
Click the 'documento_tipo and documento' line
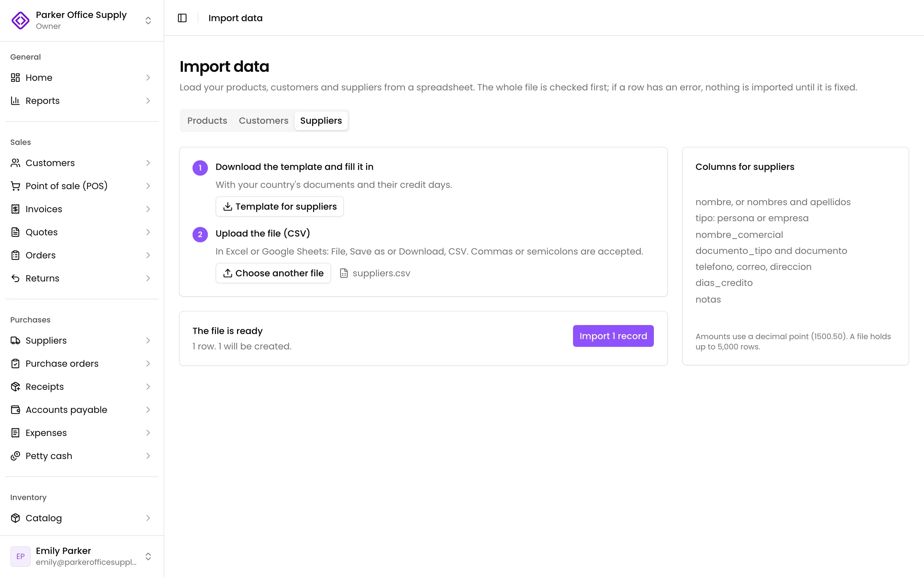click(771, 251)
